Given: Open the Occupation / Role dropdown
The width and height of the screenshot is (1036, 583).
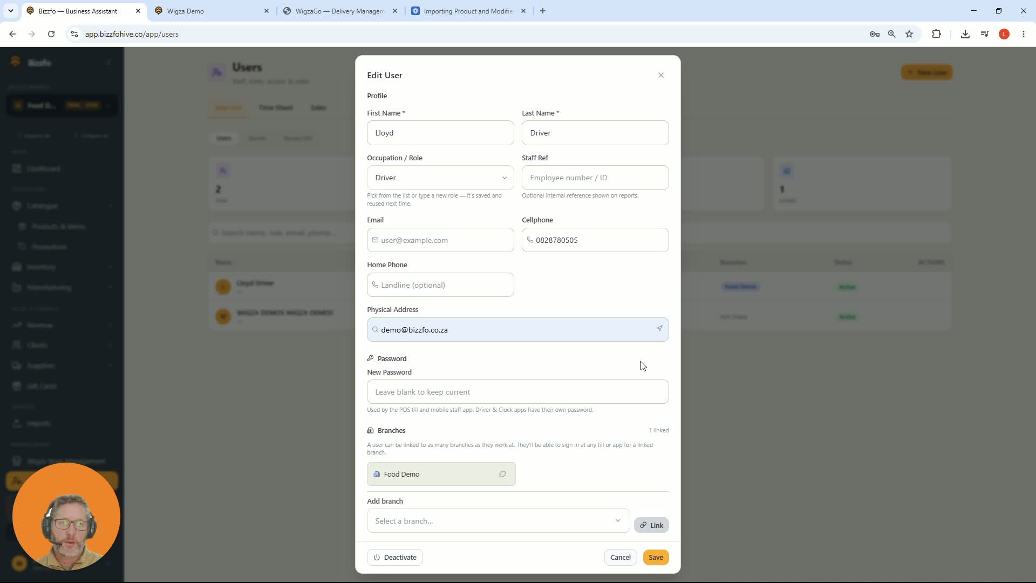Looking at the screenshot, I should [x=440, y=178].
